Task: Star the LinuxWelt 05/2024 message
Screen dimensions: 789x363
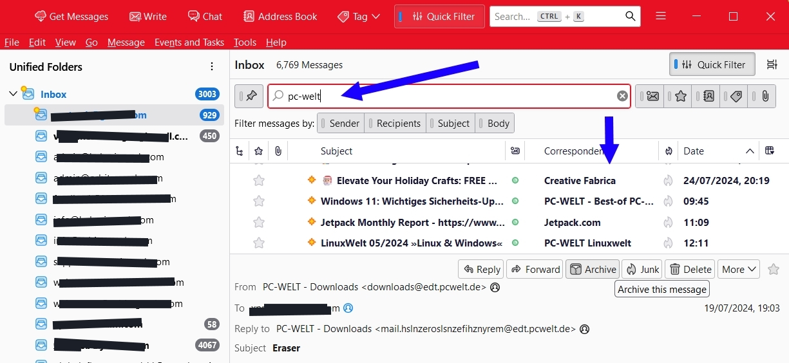Action: (258, 243)
